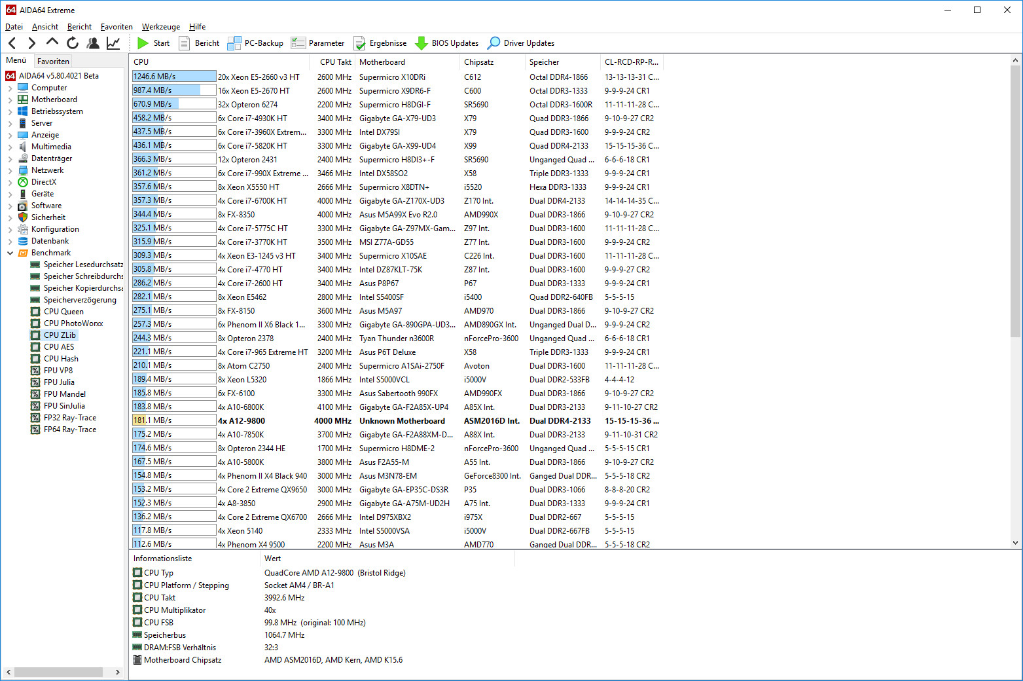The width and height of the screenshot is (1023, 681).
Task: Click the user profile icon in toolbar
Action: pos(93,43)
